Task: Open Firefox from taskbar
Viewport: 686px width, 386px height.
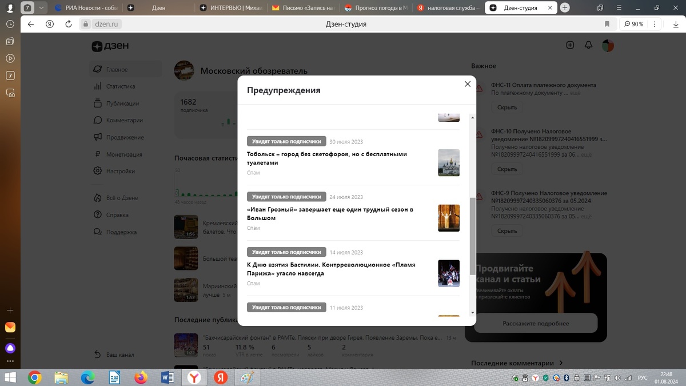Action: 141,377
